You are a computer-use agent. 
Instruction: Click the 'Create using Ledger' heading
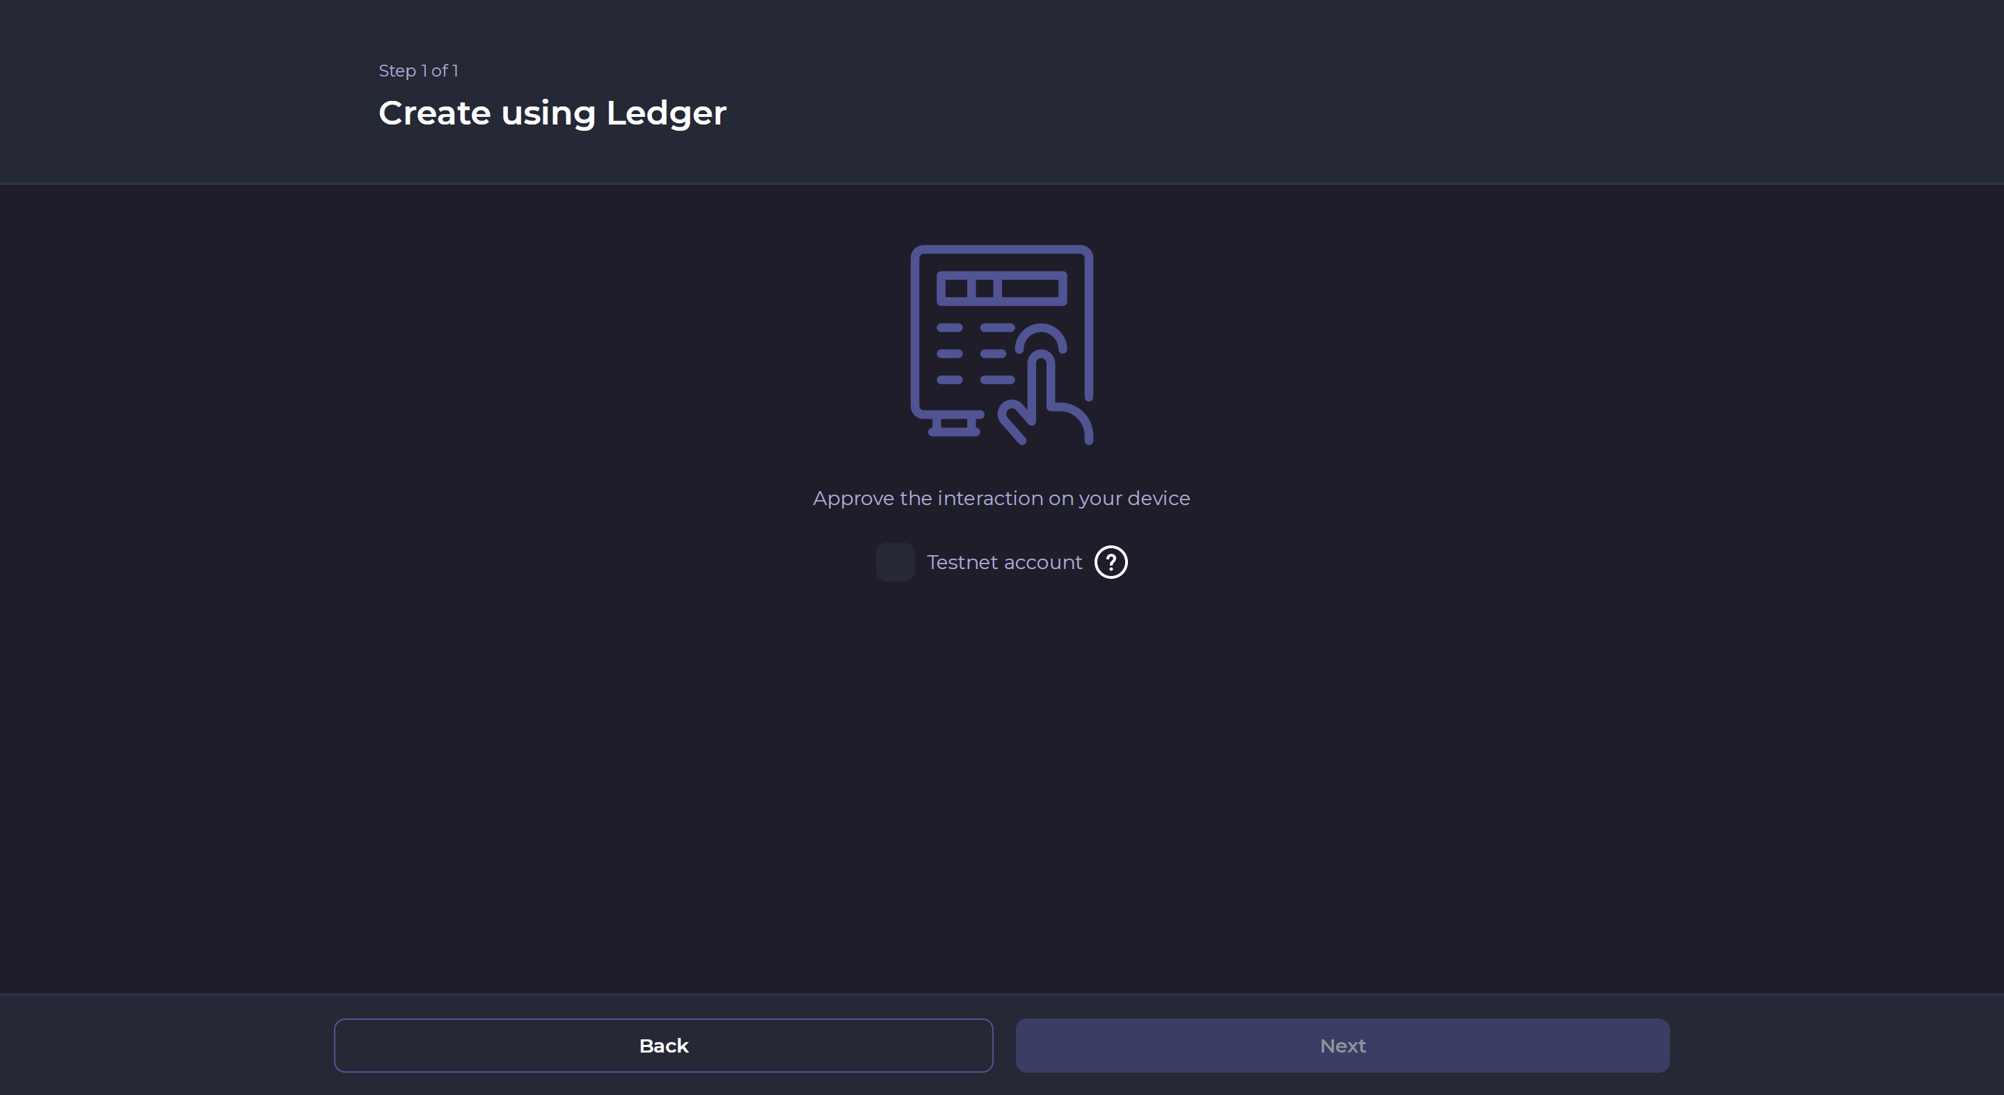(x=552, y=113)
